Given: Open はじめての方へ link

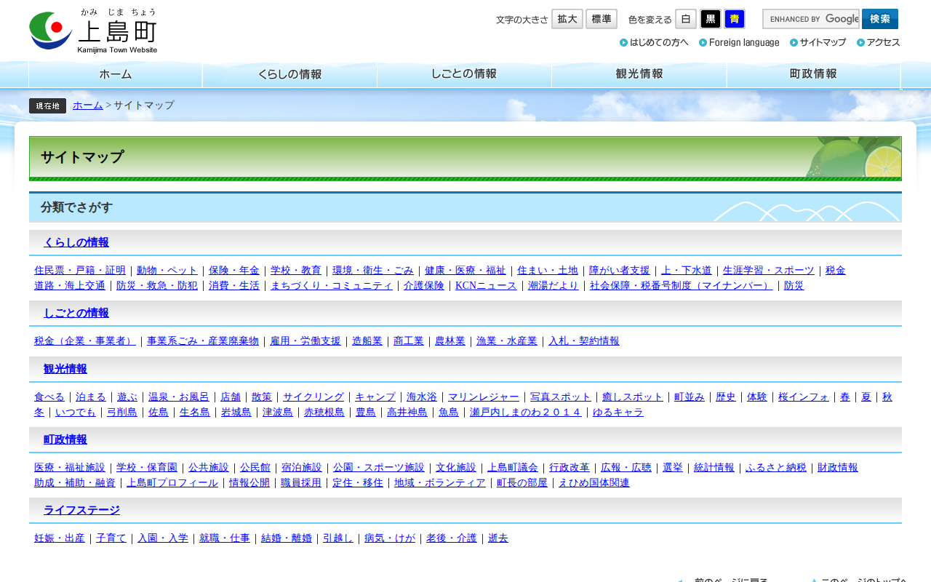Looking at the screenshot, I should [x=654, y=42].
